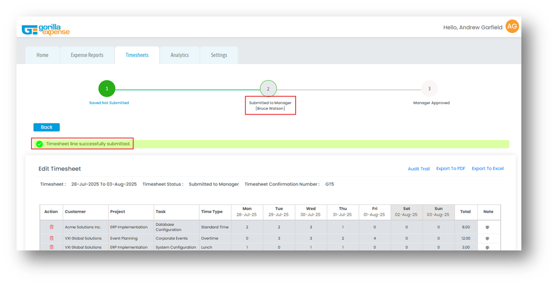
Task: Open the note for System Configuration row
Action: coord(487,248)
